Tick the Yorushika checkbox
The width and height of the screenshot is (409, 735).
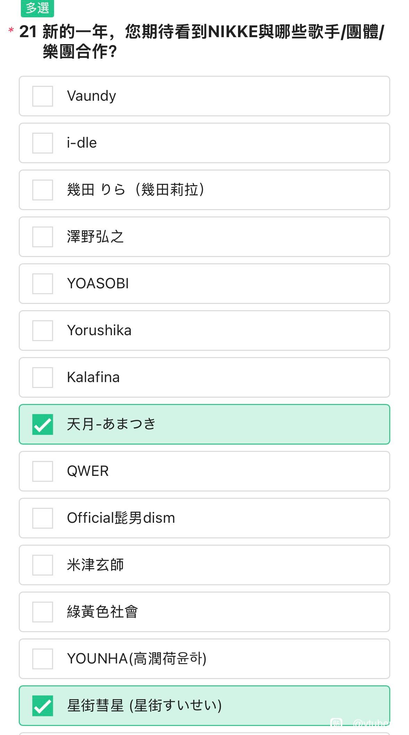click(x=43, y=331)
